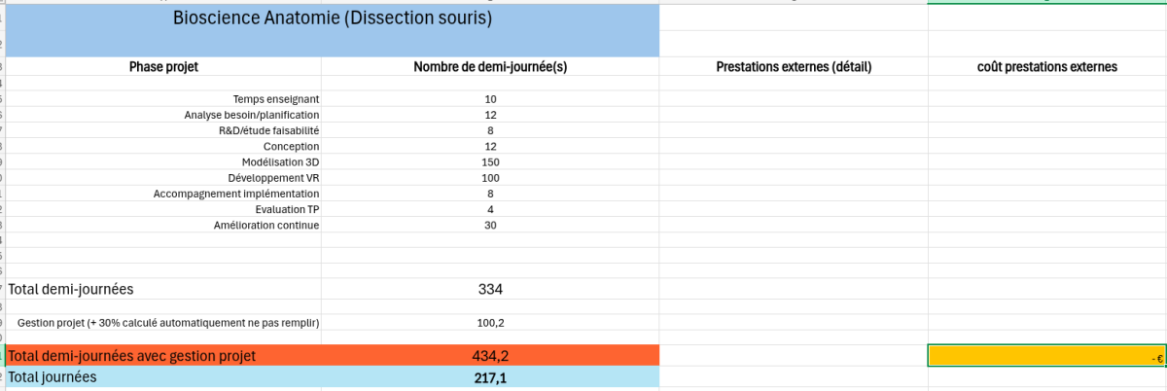Select the "Bioscience Anatomie (Dissection souris)" title cell
Image resolution: width=1167 pixels, height=391 pixels.
(332, 18)
